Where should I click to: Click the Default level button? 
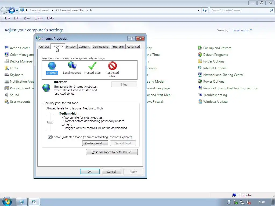coord(123,143)
